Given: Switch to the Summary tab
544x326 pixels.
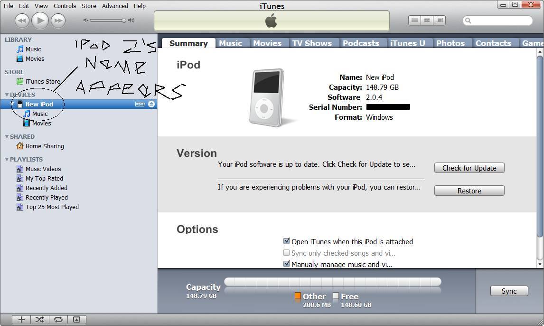Looking at the screenshot, I should pos(188,43).
